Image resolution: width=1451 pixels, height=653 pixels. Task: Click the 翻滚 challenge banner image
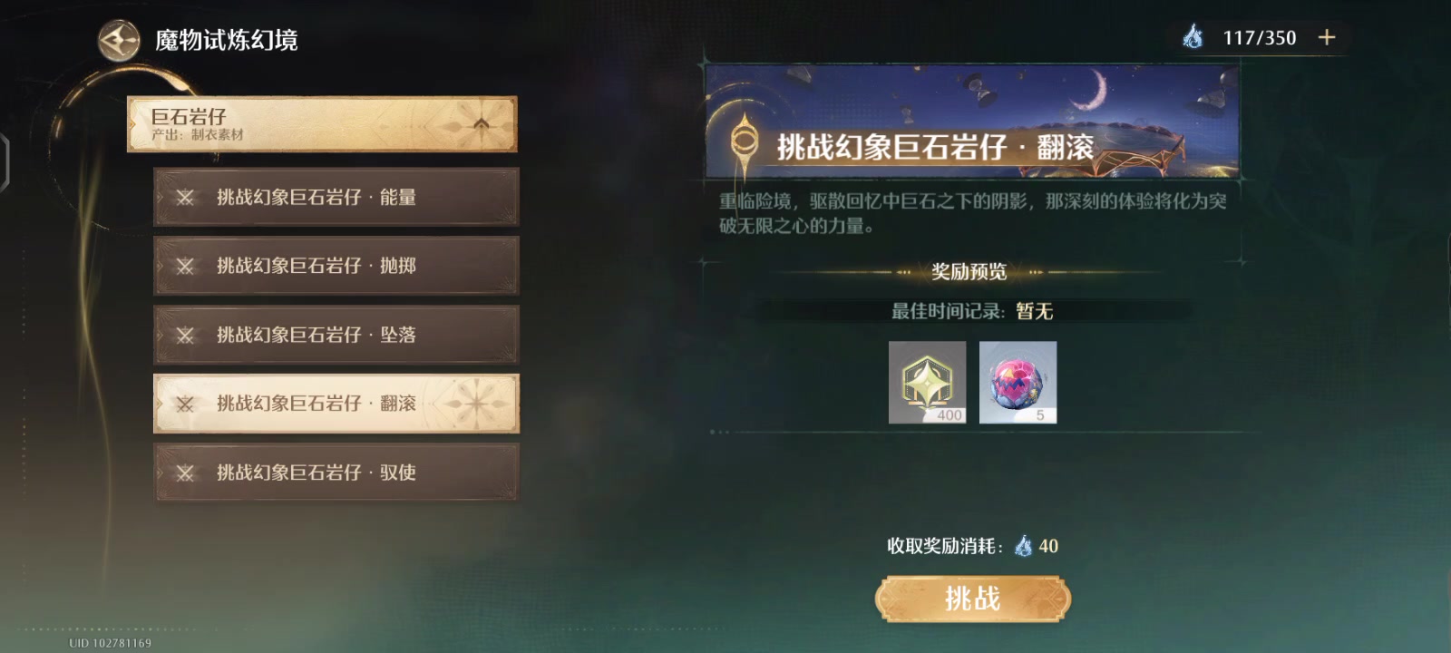(972, 121)
